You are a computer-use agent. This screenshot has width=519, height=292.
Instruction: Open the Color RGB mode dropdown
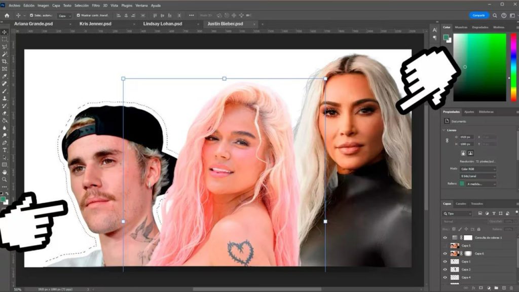(478, 168)
